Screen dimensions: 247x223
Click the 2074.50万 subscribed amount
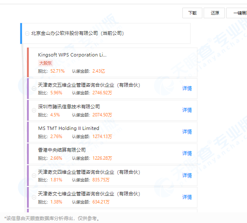click(102, 115)
